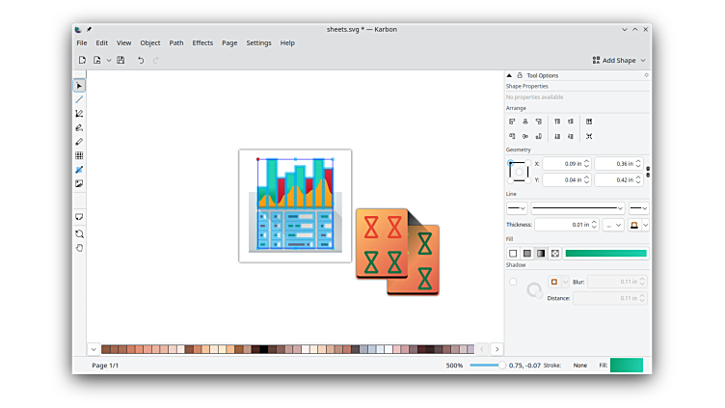The image size is (725, 408).
Task: Create a new document via toolbar icon
Action: 82,60
